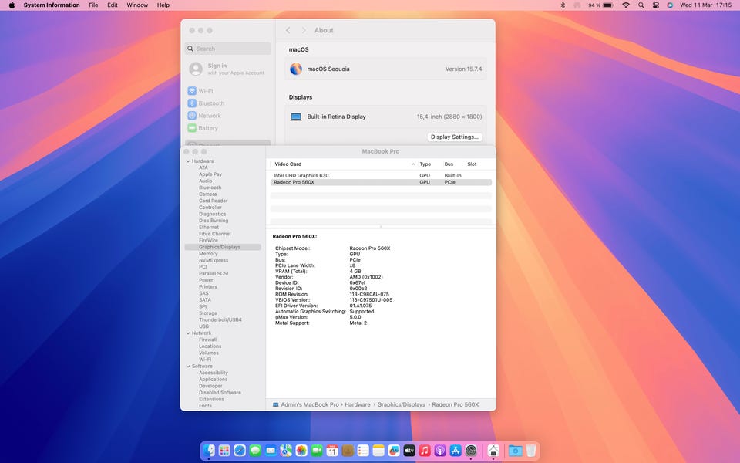This screenshot has width=740, height=463.
Task: Select the Intel UHD Graphics 630 row
Action: (x=301, y=176)
